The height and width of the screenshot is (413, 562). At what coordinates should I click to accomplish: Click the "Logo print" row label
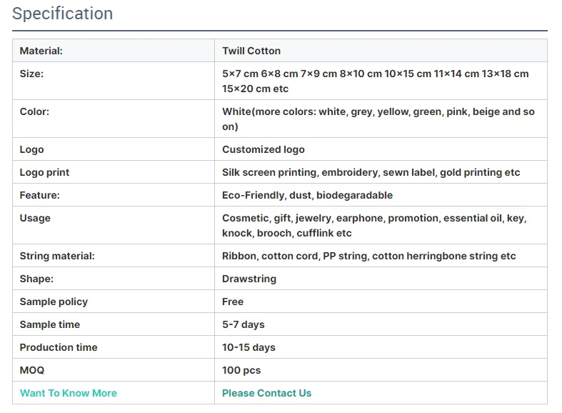[x=44, y=172]
